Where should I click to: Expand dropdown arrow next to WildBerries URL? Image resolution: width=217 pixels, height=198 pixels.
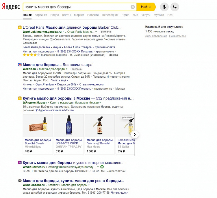tap(98, 167)
